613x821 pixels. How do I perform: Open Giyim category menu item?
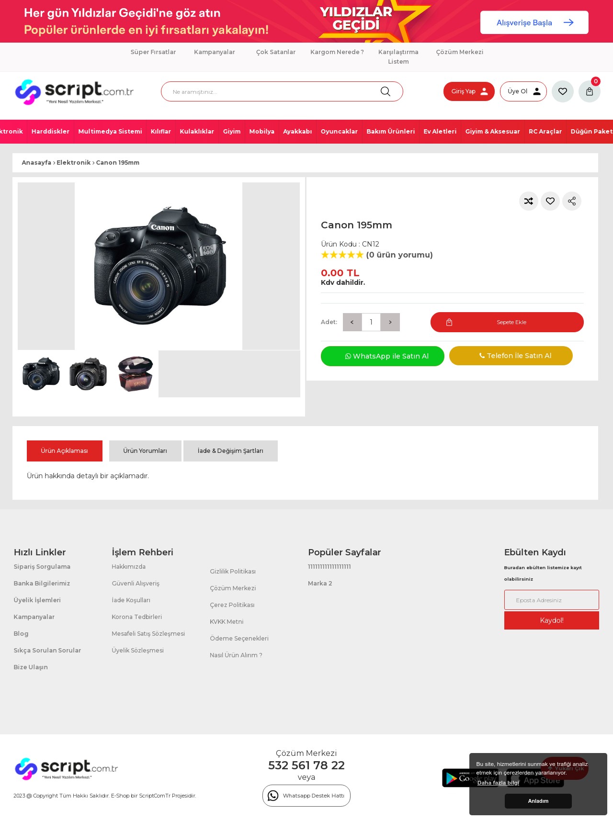pos(232,132)
